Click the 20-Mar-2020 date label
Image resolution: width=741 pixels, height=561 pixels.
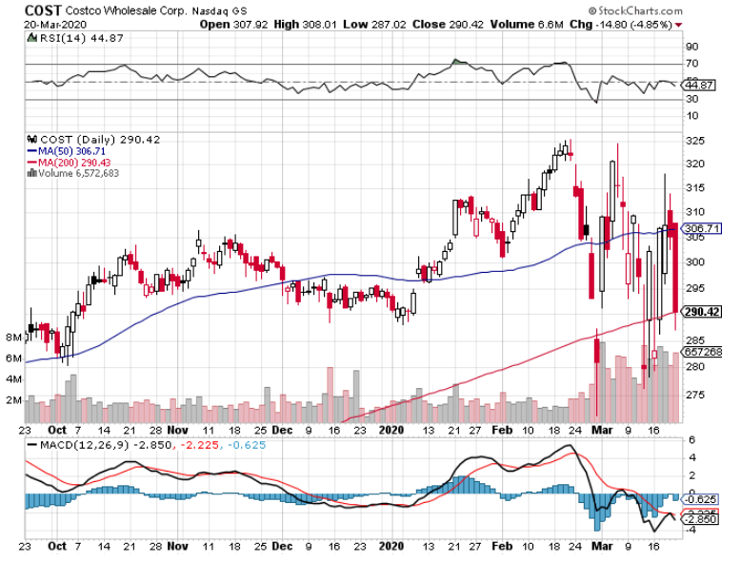tap(55, 25)
